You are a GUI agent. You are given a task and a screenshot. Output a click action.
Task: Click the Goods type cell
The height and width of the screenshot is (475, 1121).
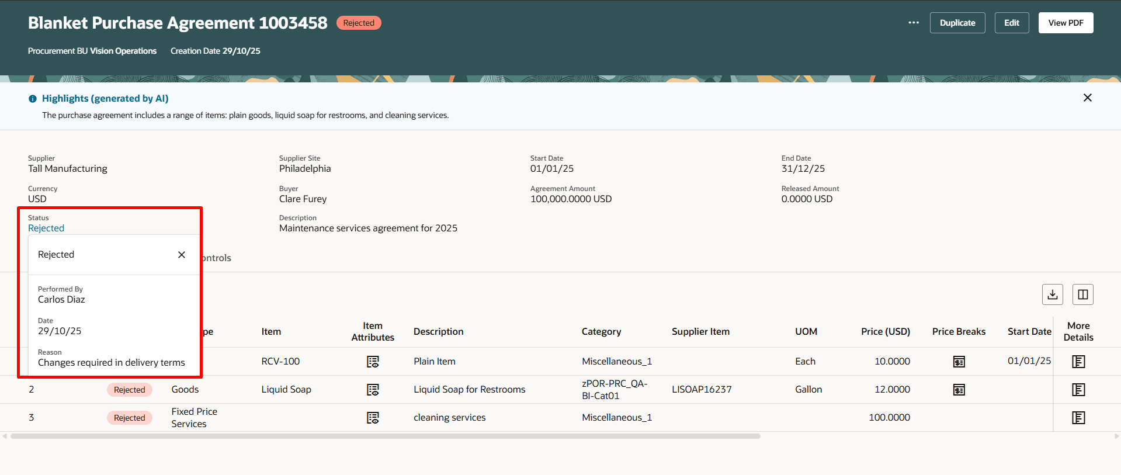185,389
